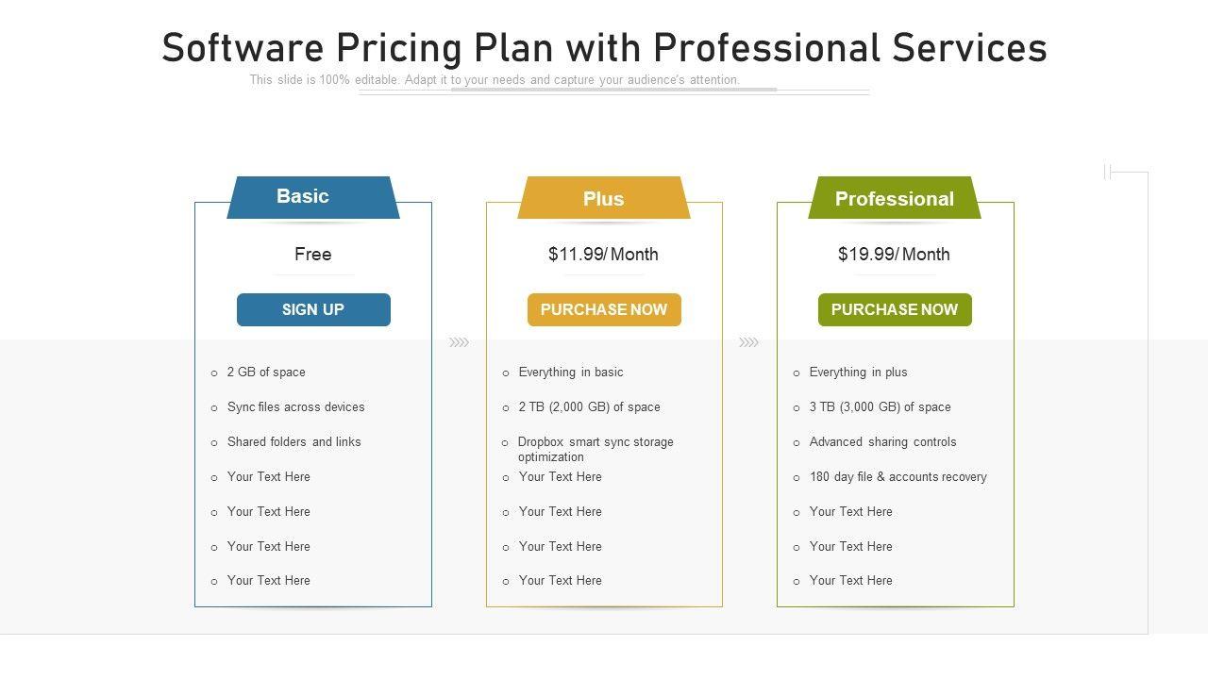Click the bullet beside 'Sync files across devices'
1208x679 pixels.
tap(214, 408)
